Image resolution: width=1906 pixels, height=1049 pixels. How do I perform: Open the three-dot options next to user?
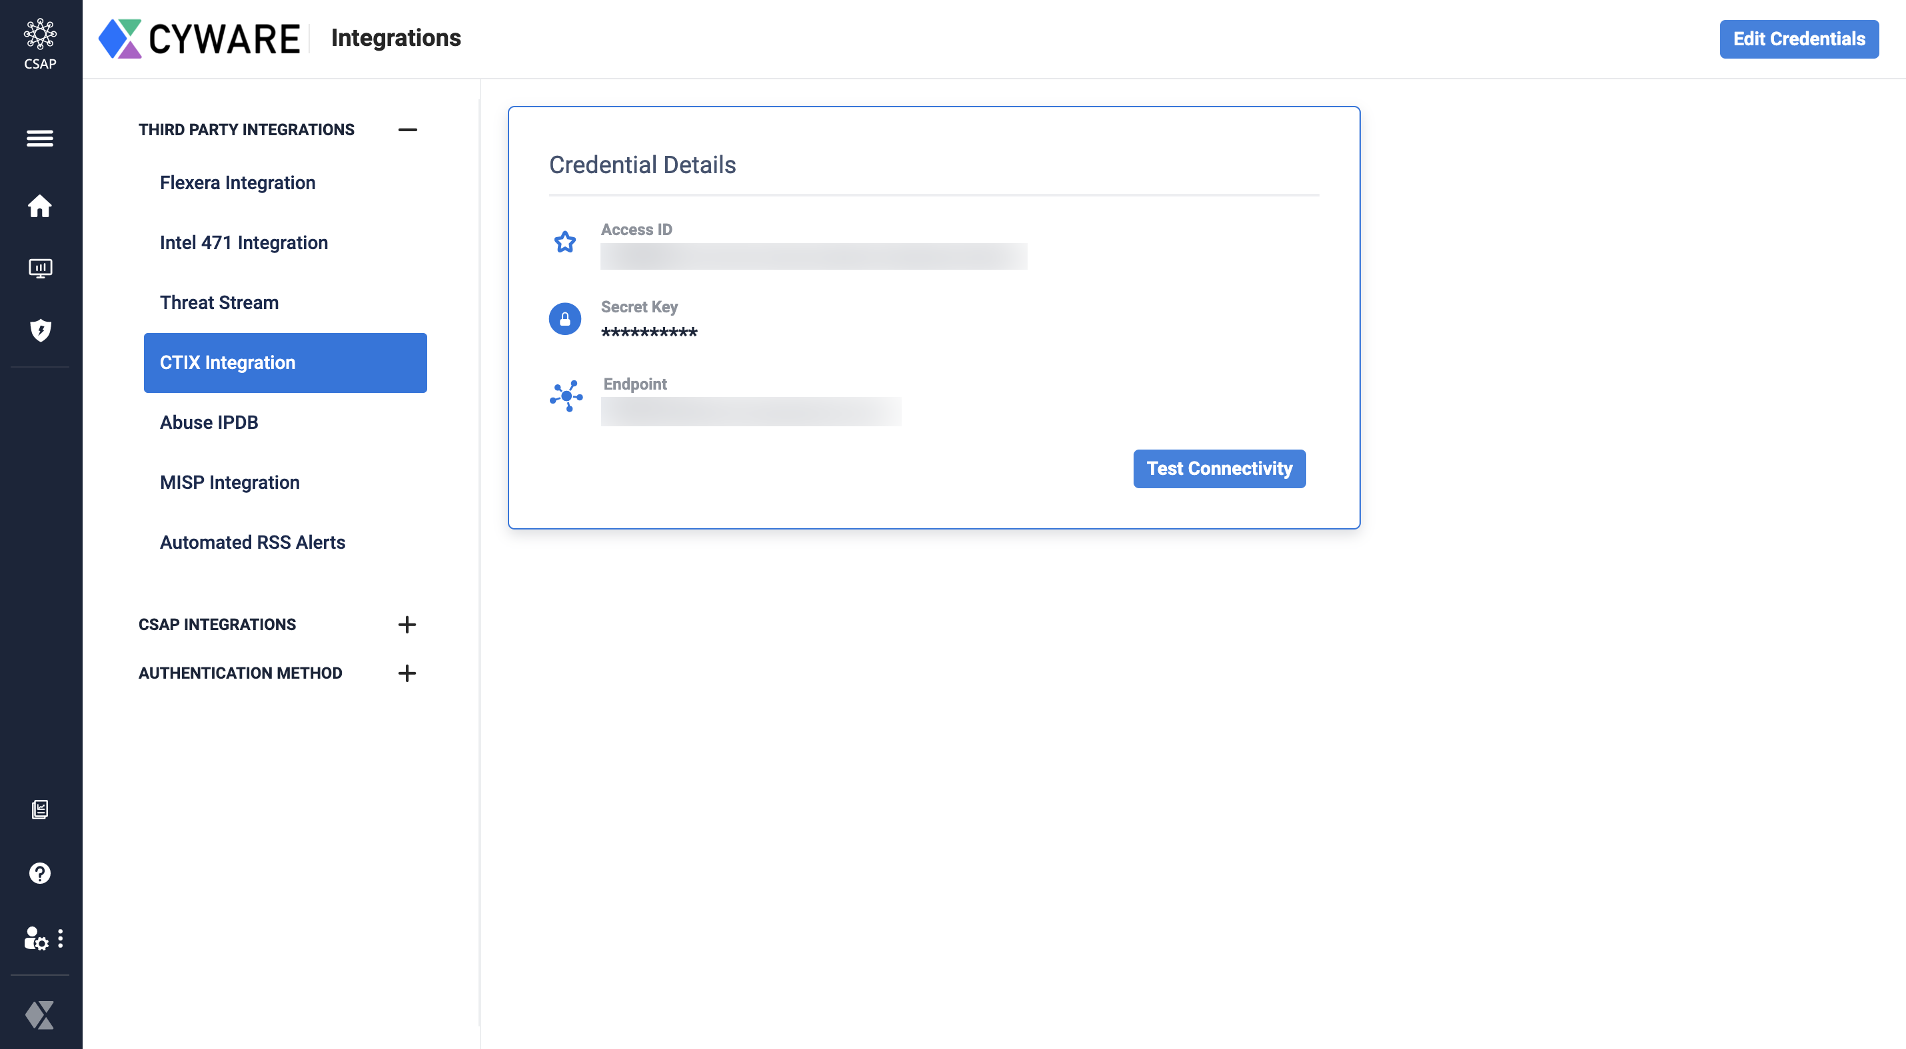coord(61,939)
